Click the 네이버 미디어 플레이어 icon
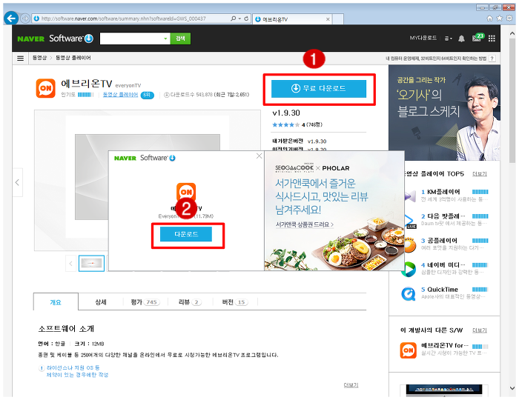This screenshot has height=400, width=519. click(409, 269)
